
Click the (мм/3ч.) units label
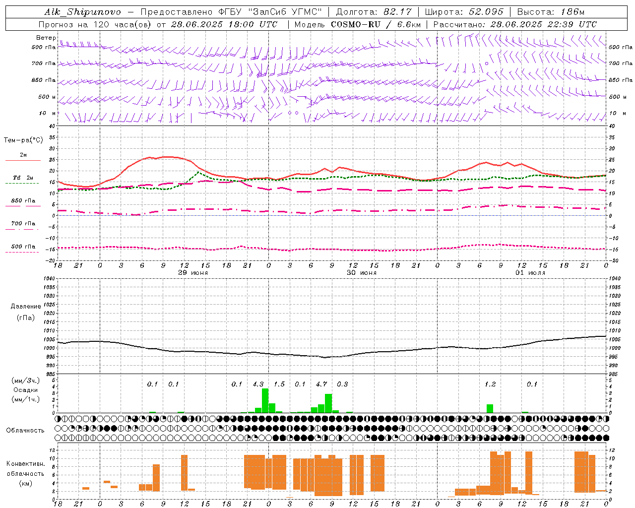(25, 381)
